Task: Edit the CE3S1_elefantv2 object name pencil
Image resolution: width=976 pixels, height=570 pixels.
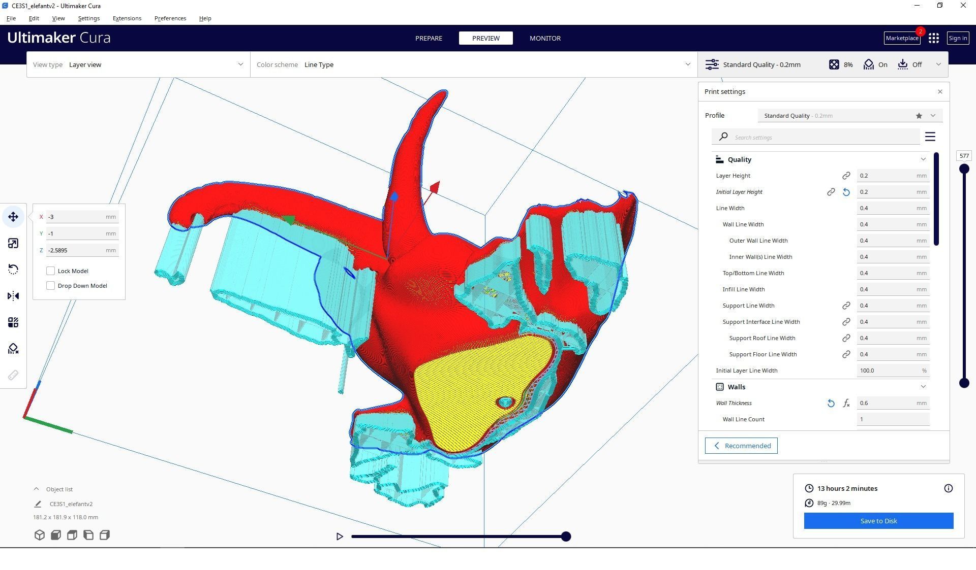Action: click(38, 504)
